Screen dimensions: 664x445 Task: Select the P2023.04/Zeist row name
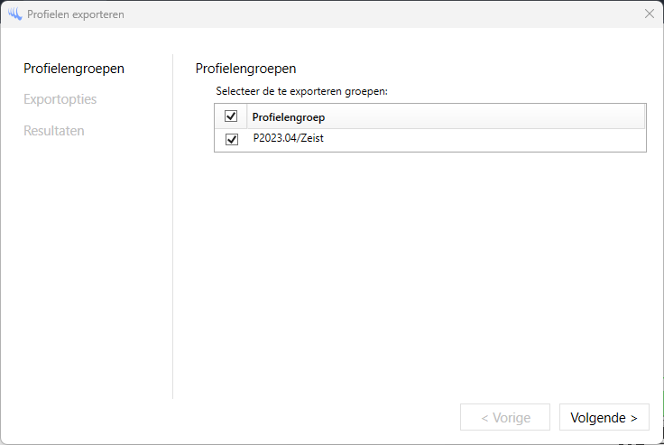click(x=288, y=139)
